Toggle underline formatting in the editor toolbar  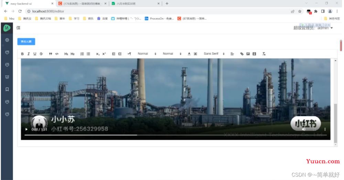click(35, 54)
